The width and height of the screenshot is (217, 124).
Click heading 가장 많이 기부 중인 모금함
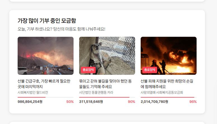47,21
